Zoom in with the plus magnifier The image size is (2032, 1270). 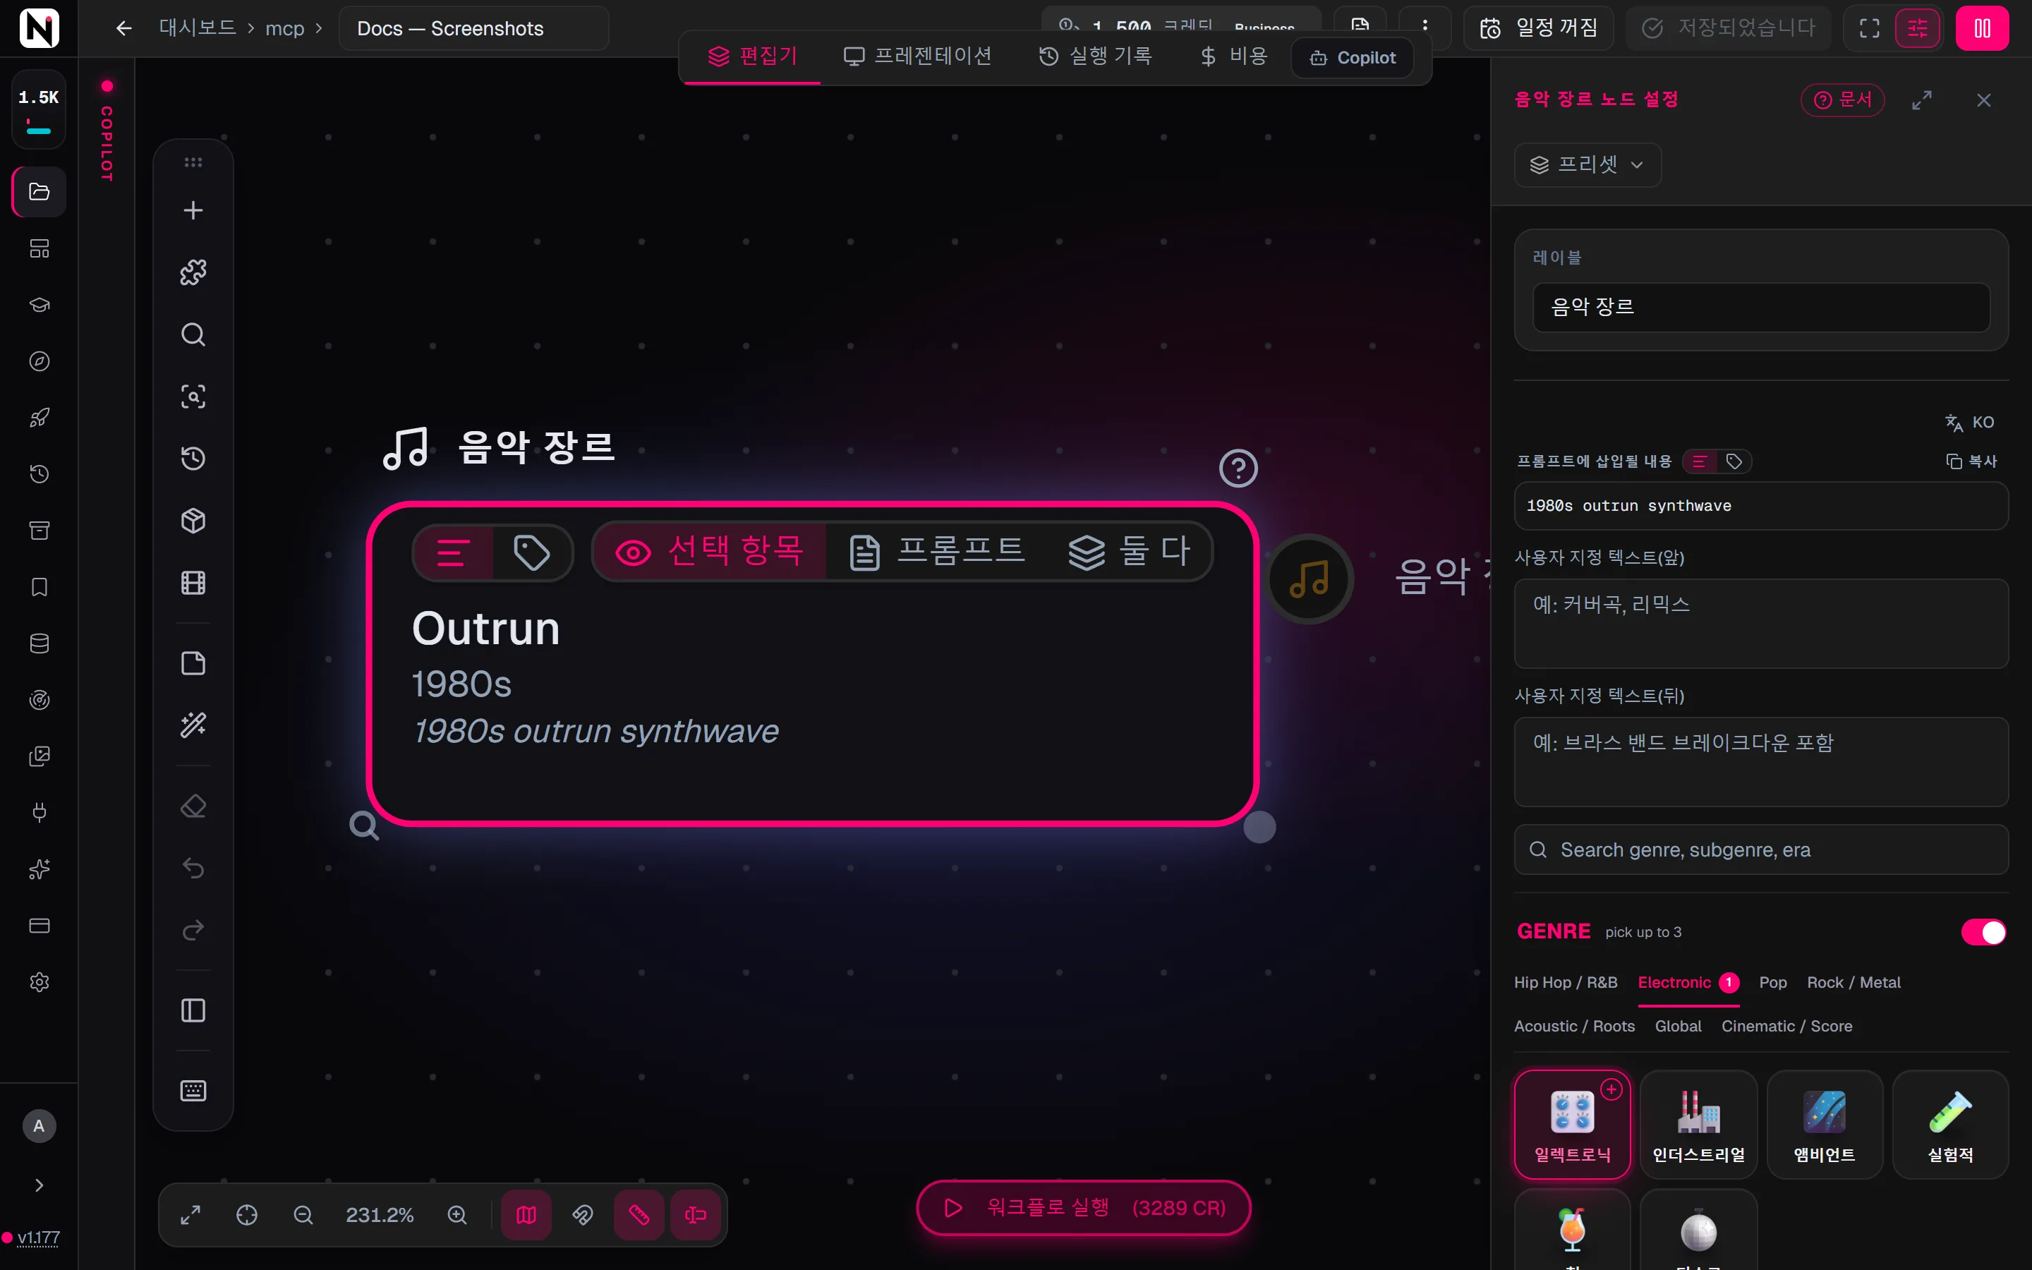point(456,1214)
